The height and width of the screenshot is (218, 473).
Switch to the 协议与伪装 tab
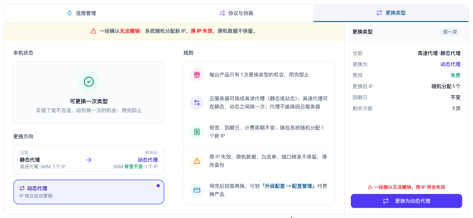coord(236,13)
